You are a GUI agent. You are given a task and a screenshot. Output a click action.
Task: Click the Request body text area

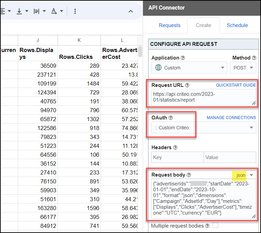(x=204, y=199)
